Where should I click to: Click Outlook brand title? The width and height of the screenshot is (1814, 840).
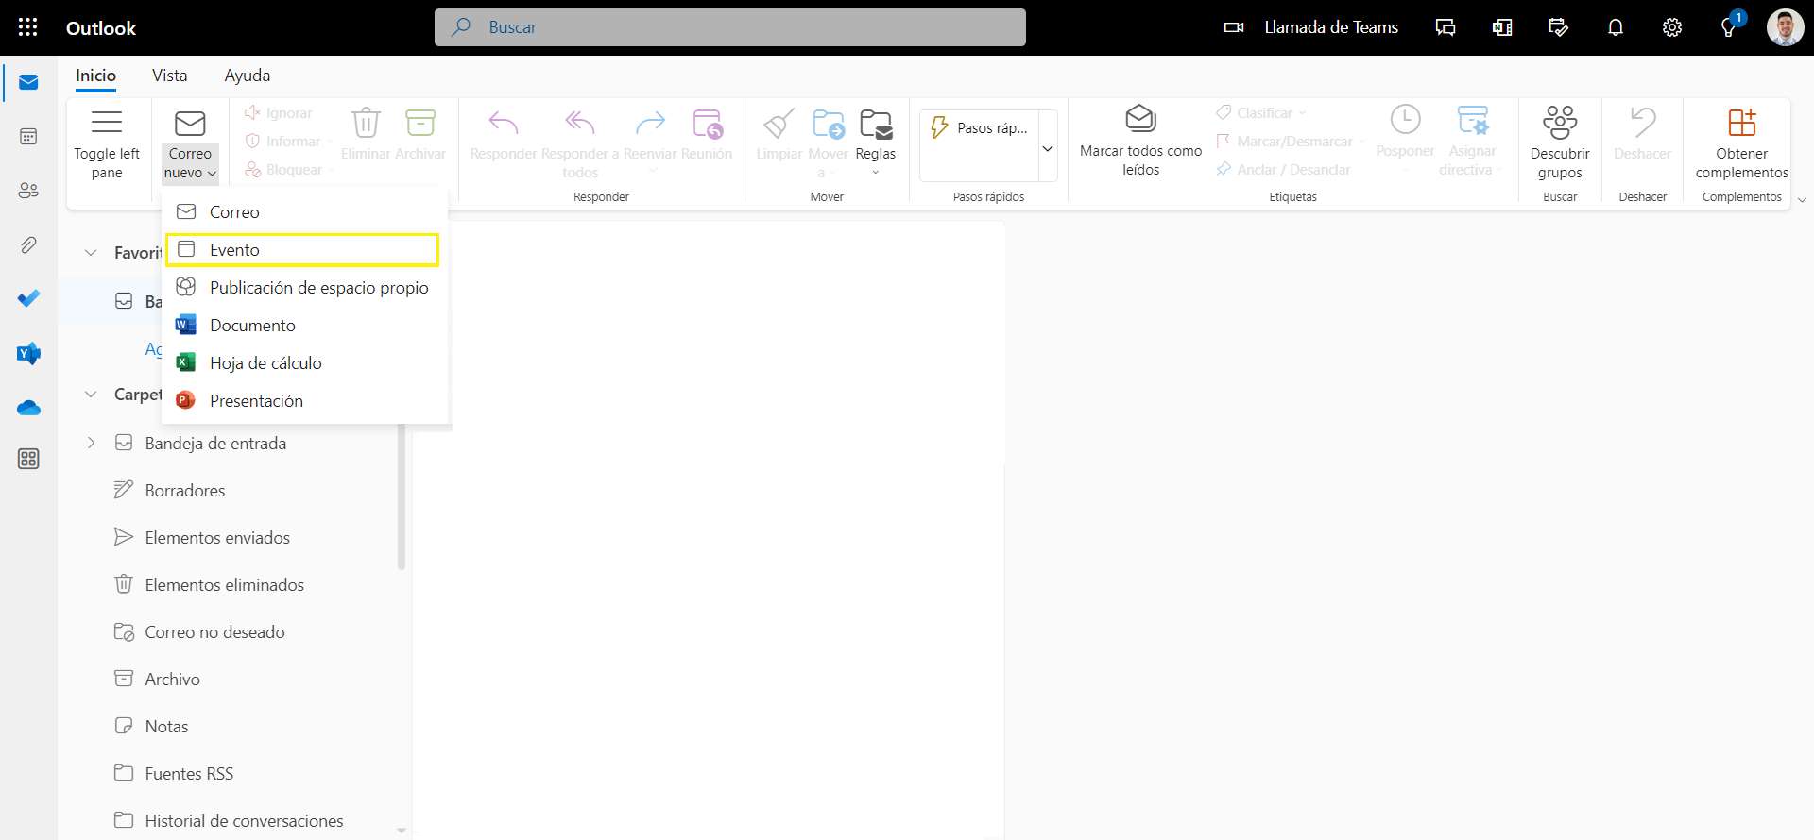click(x=101, y=28)
